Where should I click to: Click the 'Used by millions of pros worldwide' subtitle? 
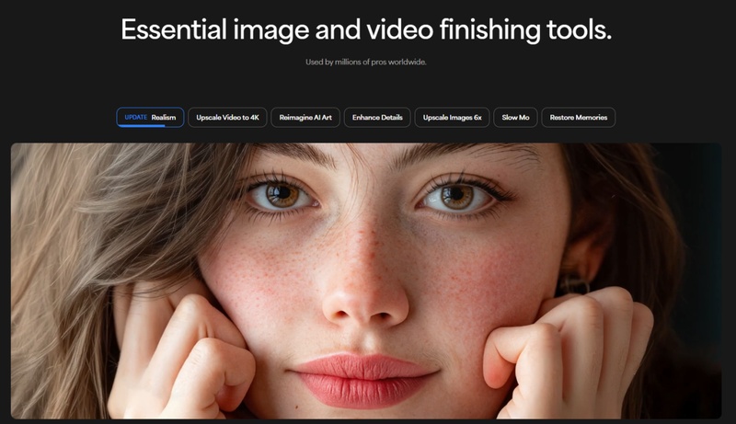(367, 63)
